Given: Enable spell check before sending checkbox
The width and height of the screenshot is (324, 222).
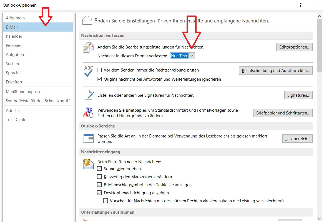Looking at the screenshot, I should [x=99, y=70].
